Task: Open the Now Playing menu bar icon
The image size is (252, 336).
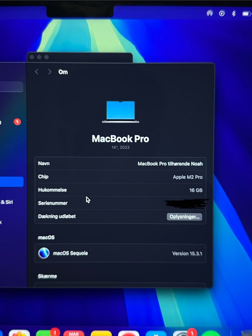Action: [222, 13]
